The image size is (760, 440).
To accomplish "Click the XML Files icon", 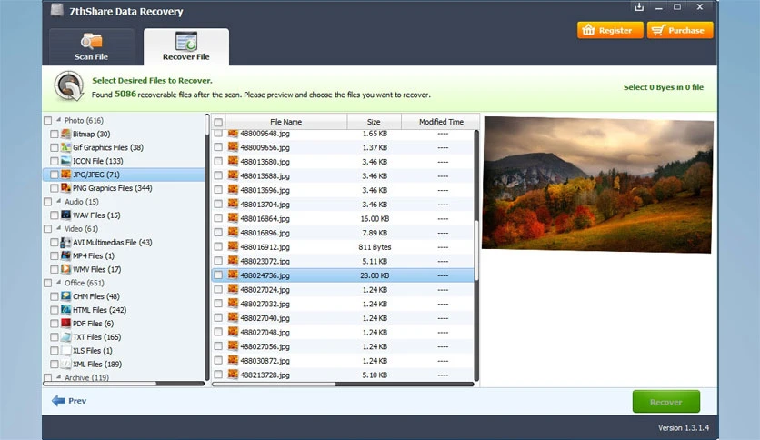I will (x=66, y=364).
